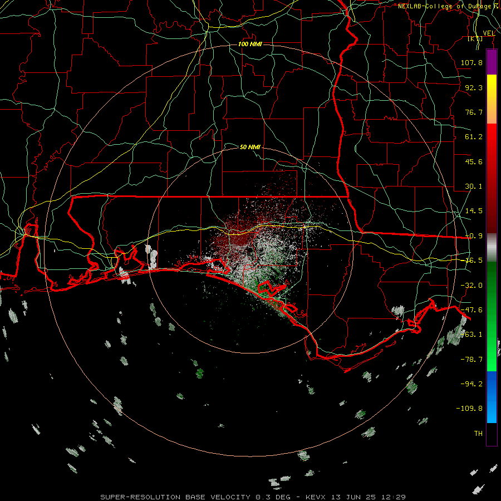Image resolution: width=501 pixels, height=501 pixels.
Task: Click the -94.2 velocity scale value
Action: (471, 384)
